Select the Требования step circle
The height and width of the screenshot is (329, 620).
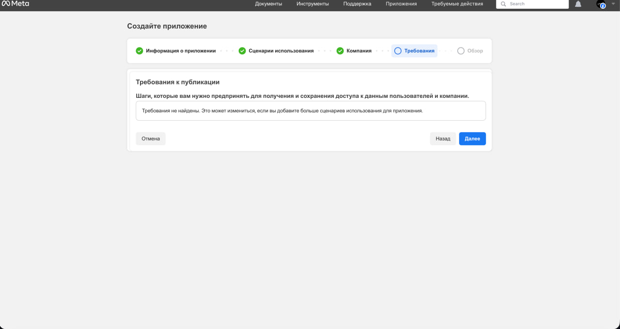coord(398,50)
